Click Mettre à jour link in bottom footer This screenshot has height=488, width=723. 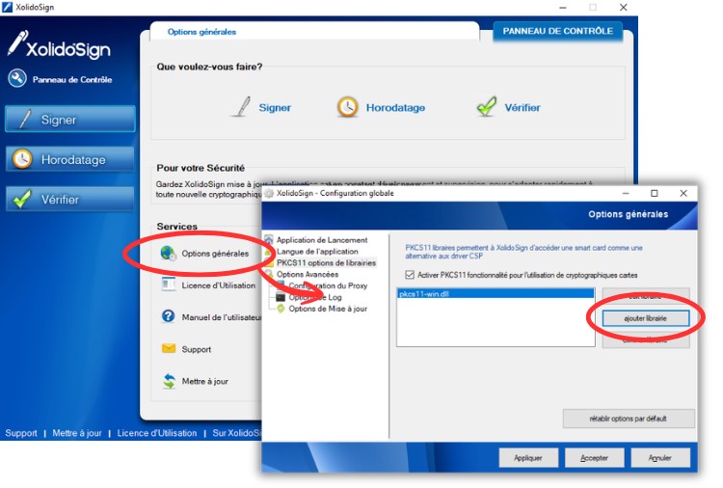coord(77,433)
